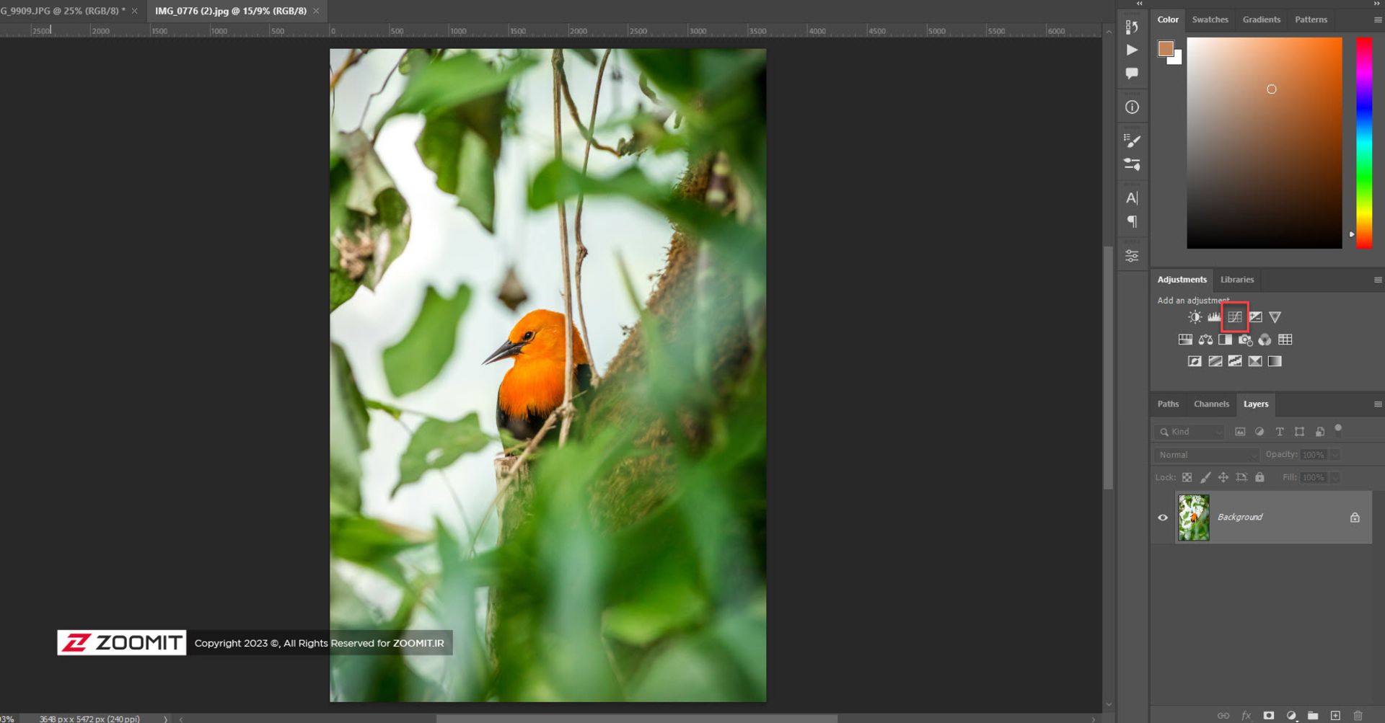Viewport: 1385px width, 723px height.
Task: Select the Background layer thumbnail
Action: [1193, 518]
